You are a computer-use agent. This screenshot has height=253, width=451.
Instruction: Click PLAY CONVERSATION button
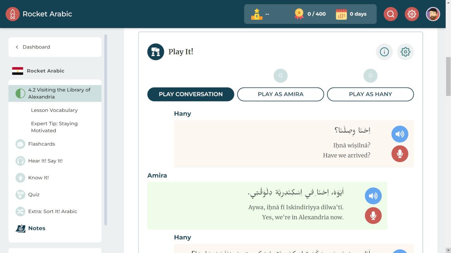pyautogui.click(x=191, y=94)
